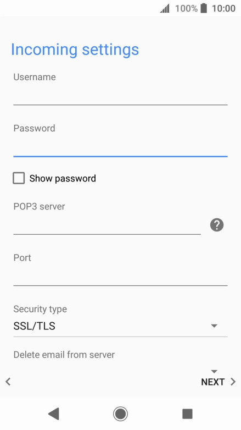Tap the Show password label text
This screenshot has width=241, height=430.
63,178
